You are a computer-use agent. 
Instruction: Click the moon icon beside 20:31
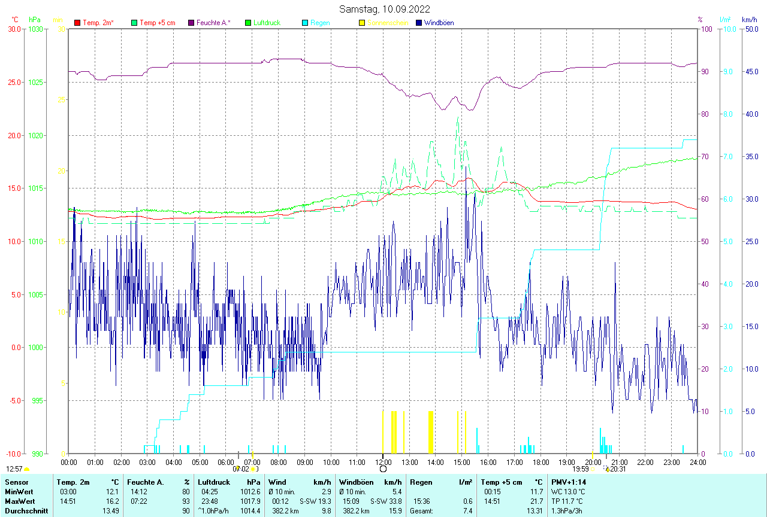tap(608, 469)
